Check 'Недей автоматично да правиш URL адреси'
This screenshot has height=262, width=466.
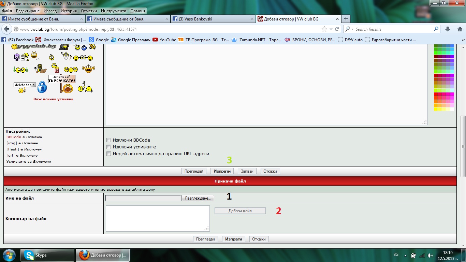109,154
